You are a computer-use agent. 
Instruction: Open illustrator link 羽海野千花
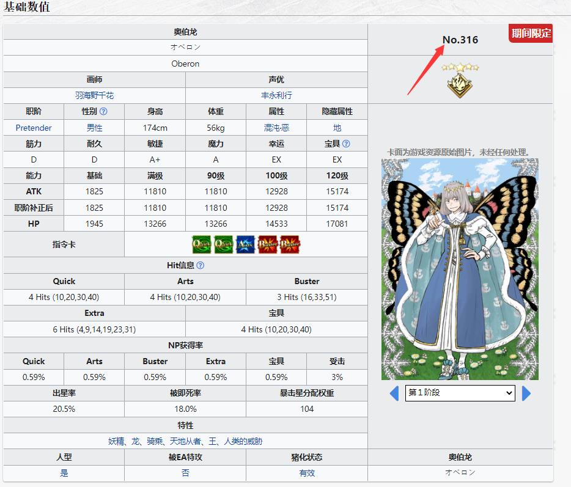click(94, 96)
